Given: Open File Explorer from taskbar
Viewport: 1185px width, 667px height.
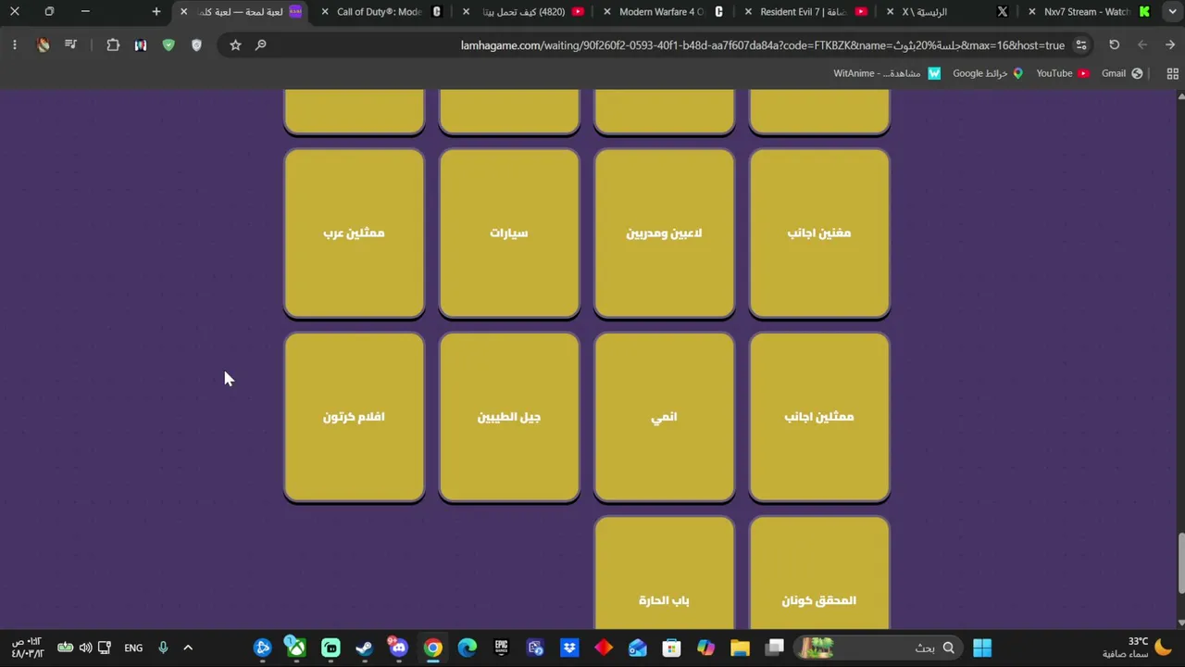Looking at the screenshot, I should [740, 648].
